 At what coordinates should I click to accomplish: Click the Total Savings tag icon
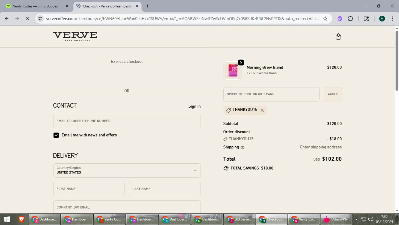click(226, 168)
